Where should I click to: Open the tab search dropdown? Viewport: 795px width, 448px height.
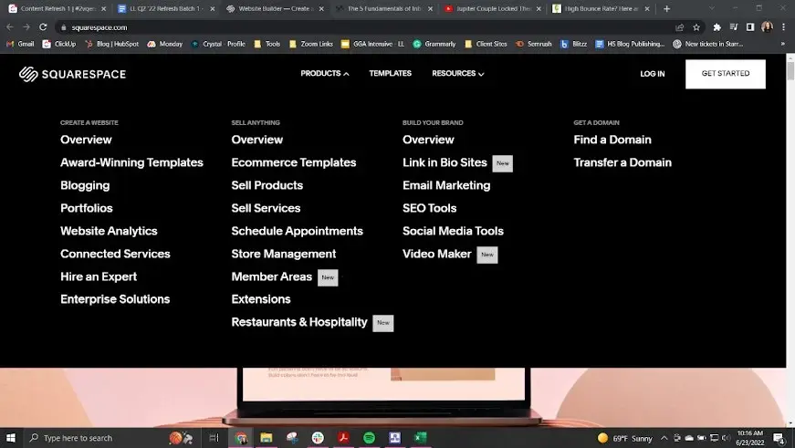[x=711, y=8]
